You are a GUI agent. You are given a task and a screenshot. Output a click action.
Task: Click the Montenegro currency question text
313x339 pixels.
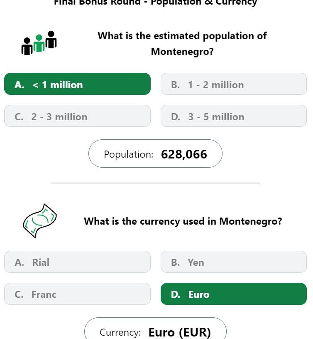click(183, 221)
